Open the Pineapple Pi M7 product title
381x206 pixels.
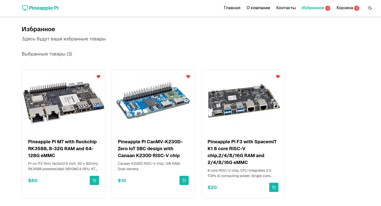tap(62, 149)
